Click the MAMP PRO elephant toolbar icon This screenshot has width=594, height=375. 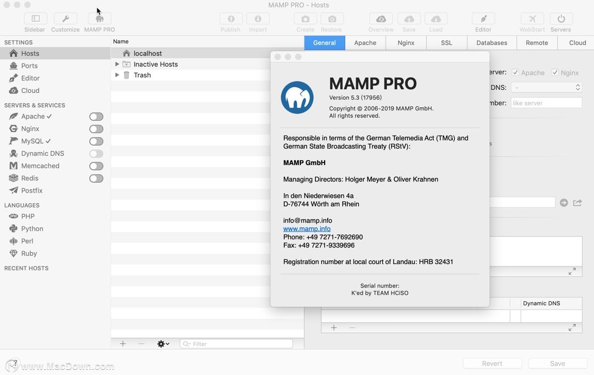(100, 19)
